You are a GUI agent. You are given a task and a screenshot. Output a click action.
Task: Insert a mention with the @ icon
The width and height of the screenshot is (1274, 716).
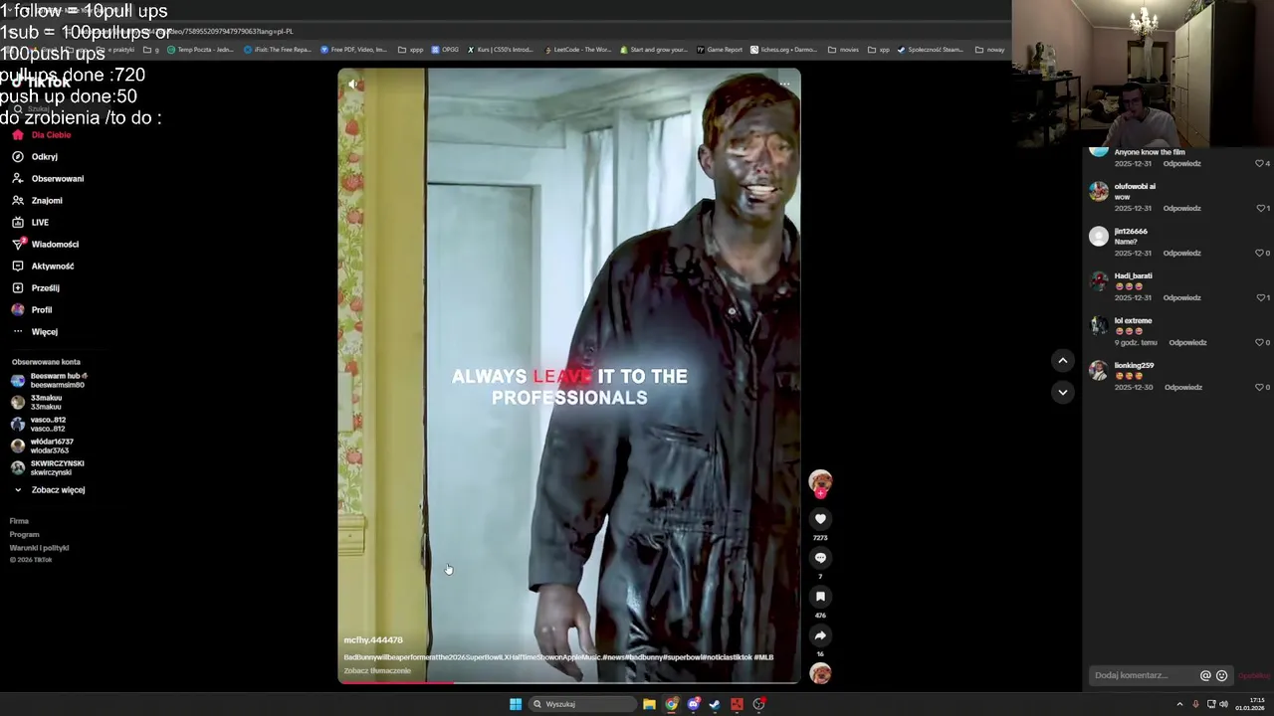pos(1205,675)
